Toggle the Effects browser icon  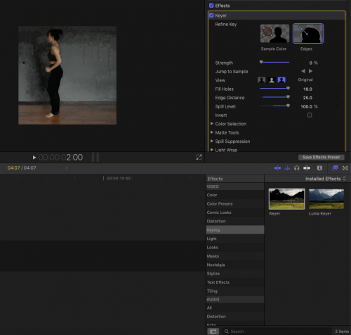[335, 168]
